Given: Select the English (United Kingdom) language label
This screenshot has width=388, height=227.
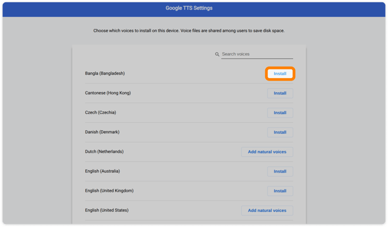Looking at the screenshot, I should pyautogui.click(x=109, y=191).
